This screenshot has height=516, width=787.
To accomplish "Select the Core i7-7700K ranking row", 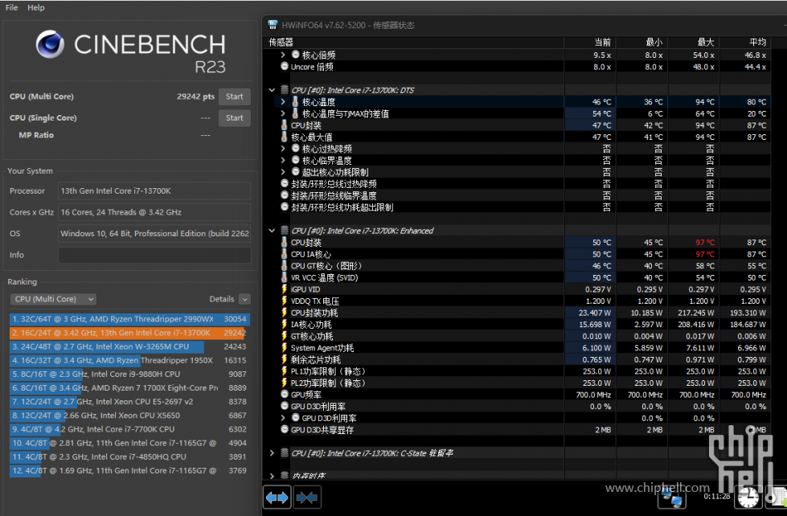I will coord(129,429).
